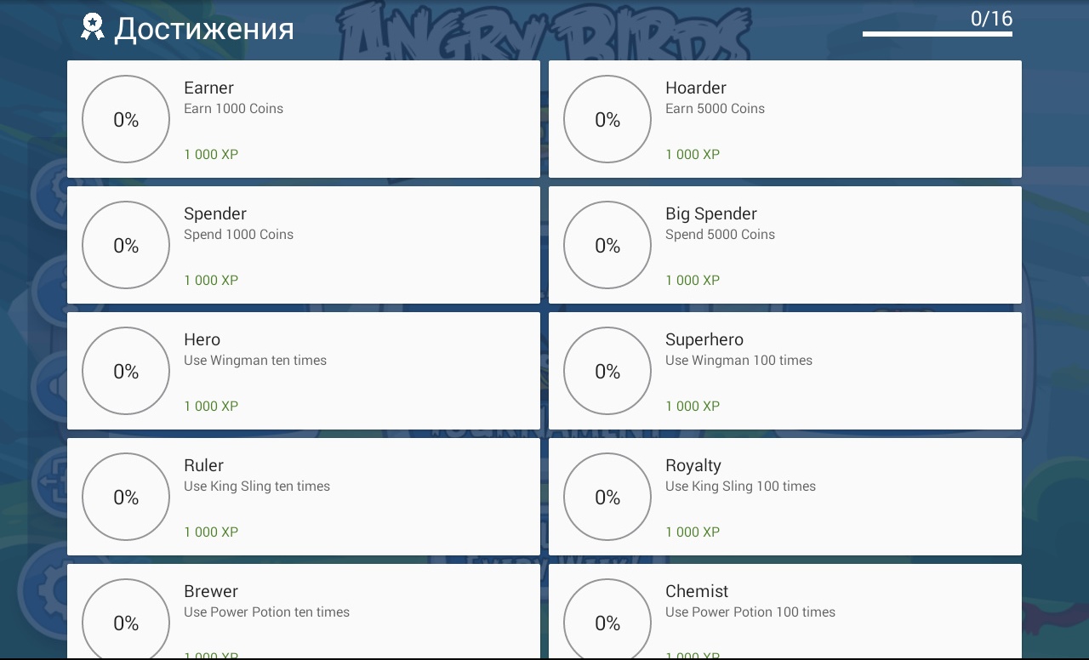Click Ruler's 1 000 XP reward label
This screenshot has height=660, width=1089.
tap(211, 532)
